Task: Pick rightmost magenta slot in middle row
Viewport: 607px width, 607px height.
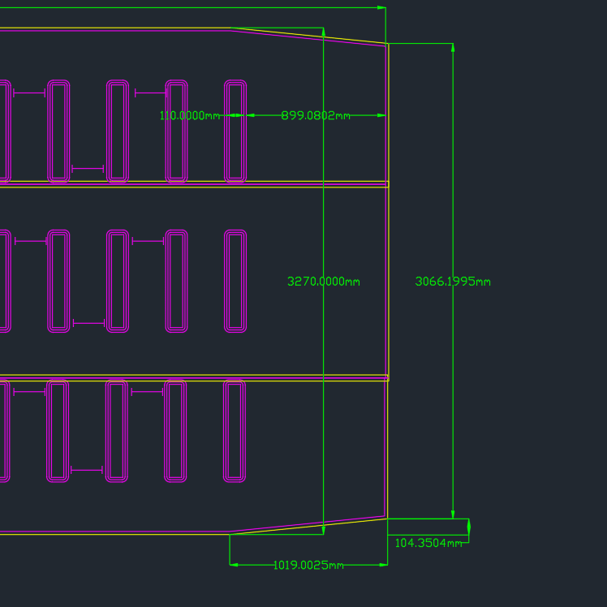Action: tap(235, 282)
